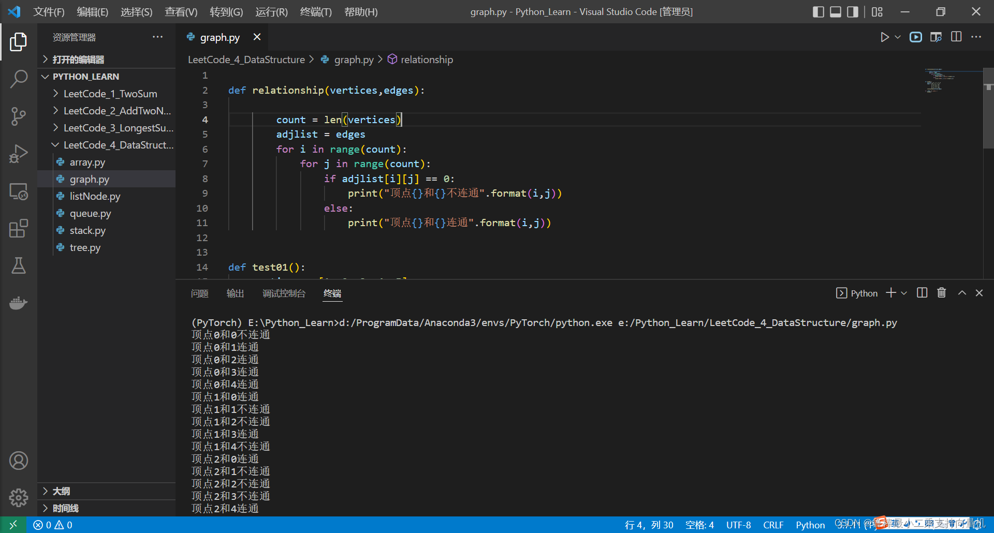Open editor more actions ellipsis
Screen dimensions: 994x533
pos(976,37)
